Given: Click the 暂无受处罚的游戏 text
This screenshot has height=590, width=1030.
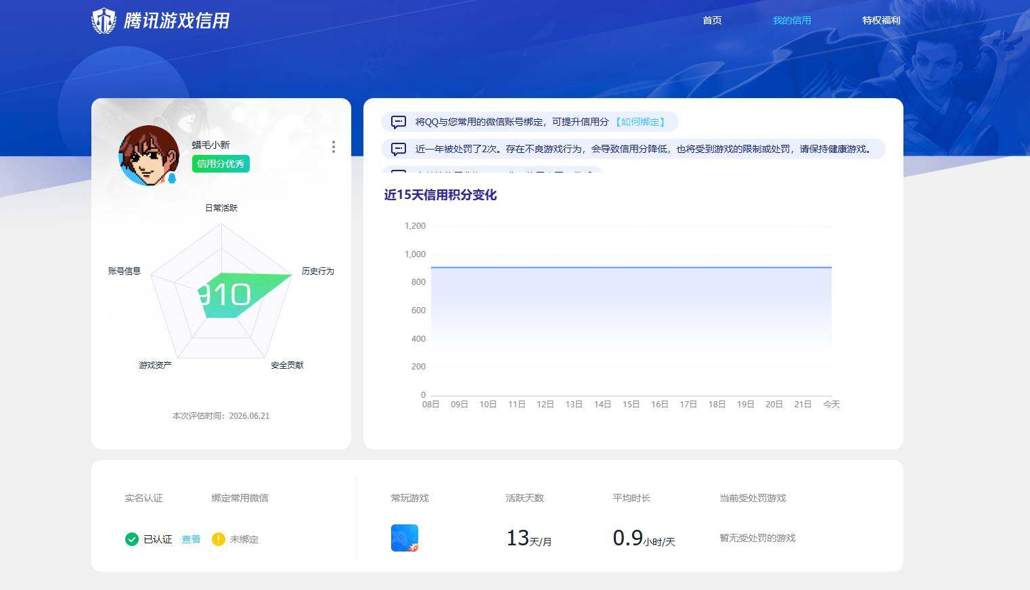Looking at the screenshot, I should point(757,538).
